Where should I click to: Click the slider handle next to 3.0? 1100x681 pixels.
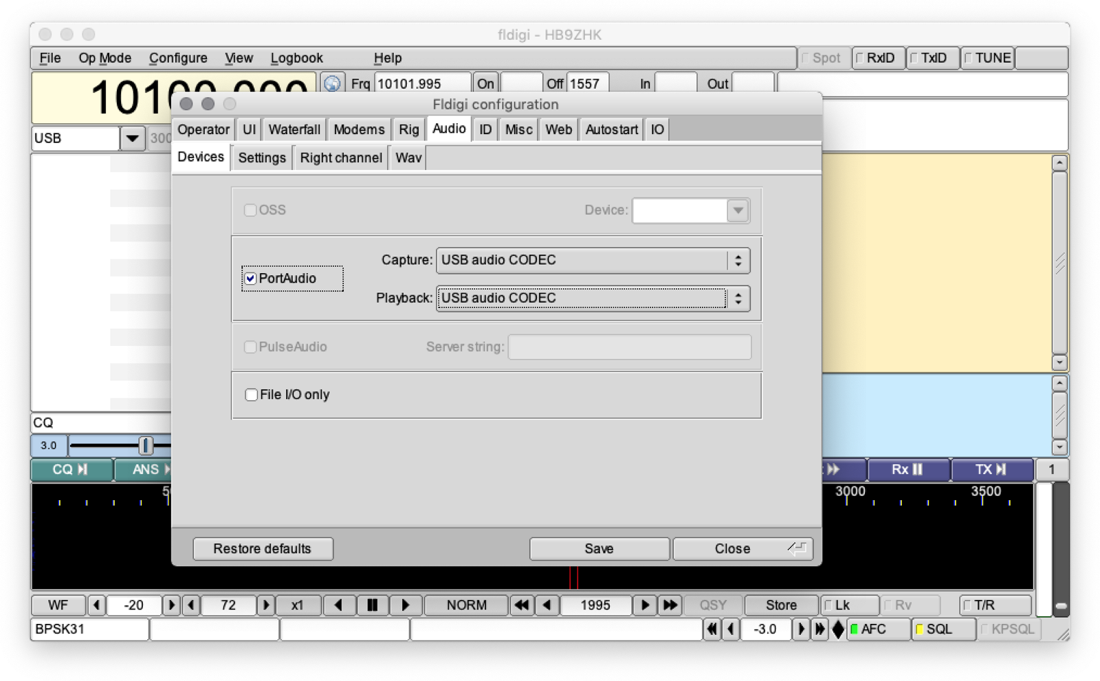(x=145, y=446)
